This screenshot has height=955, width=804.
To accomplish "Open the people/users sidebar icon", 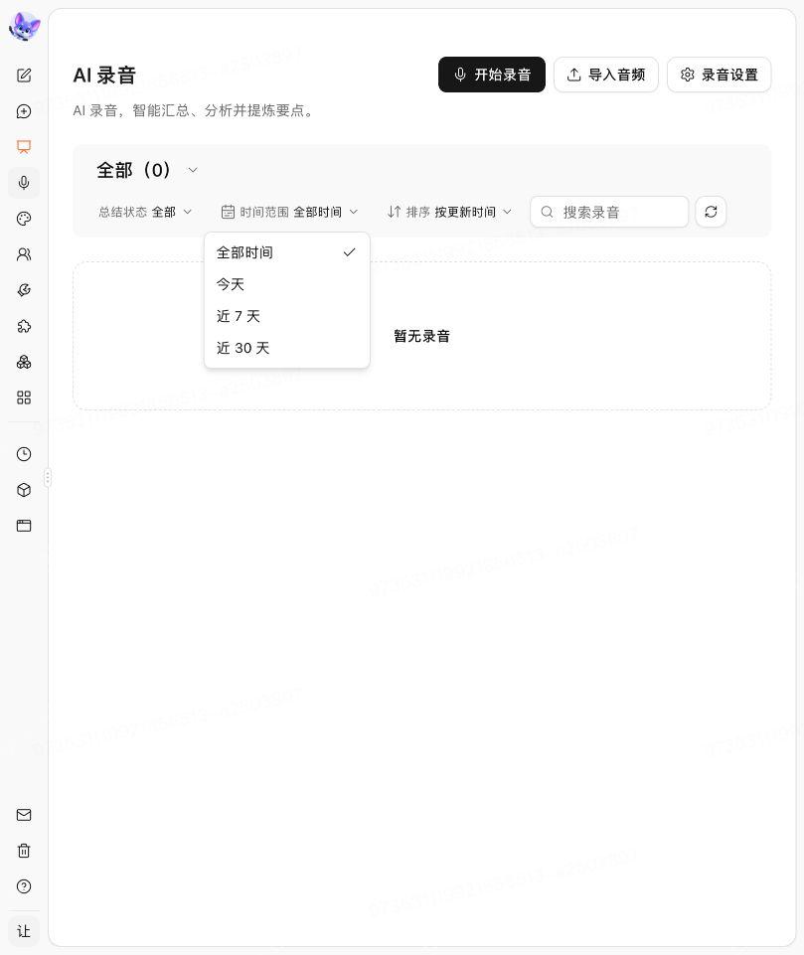I will point(24,254).
